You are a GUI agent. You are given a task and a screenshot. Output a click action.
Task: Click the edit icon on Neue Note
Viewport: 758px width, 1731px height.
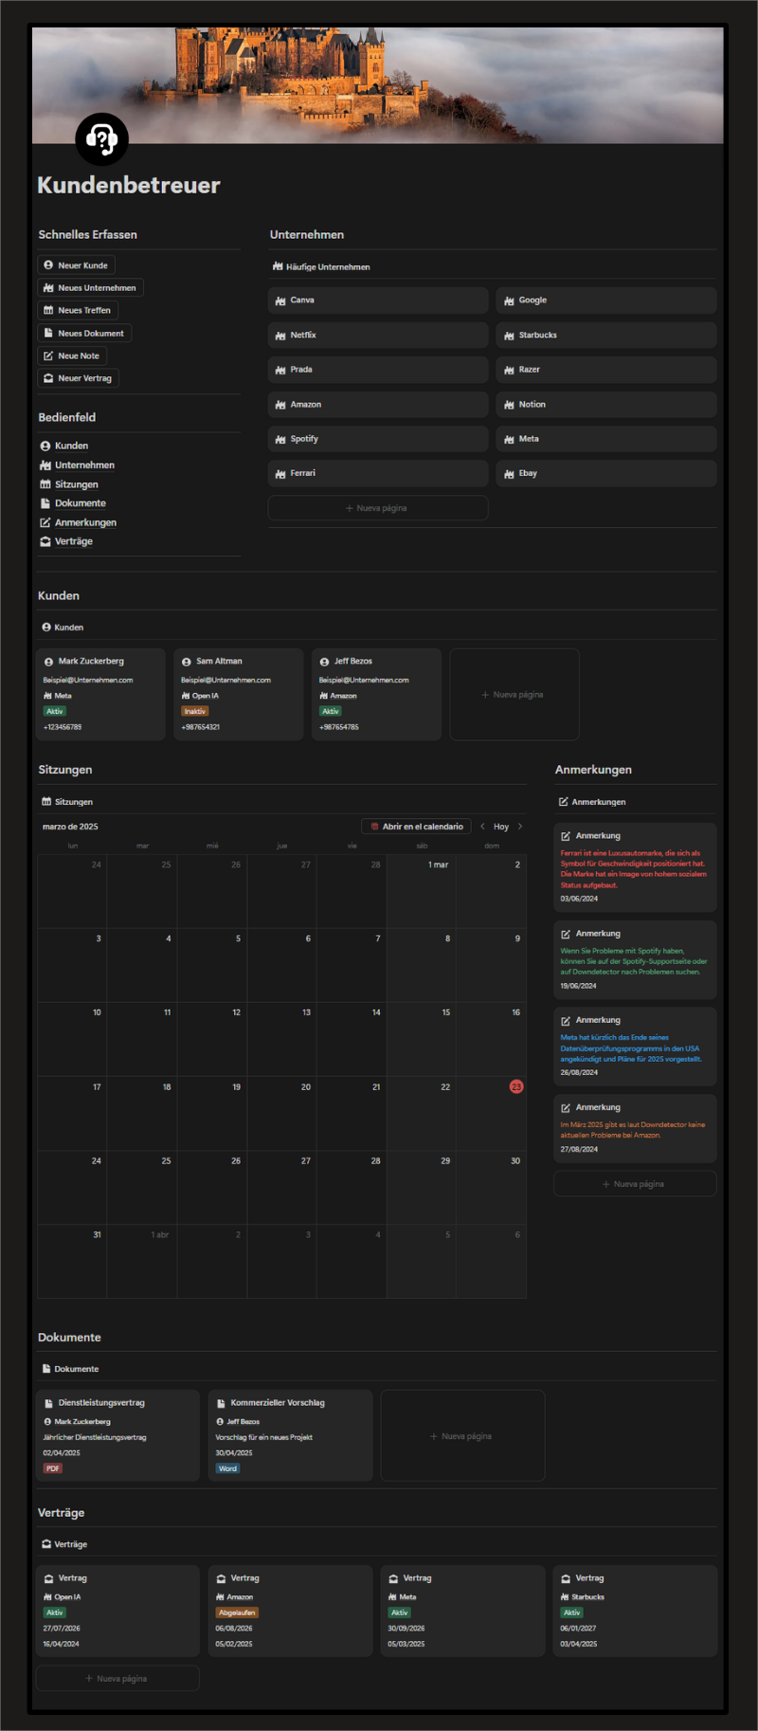[48, 355]
